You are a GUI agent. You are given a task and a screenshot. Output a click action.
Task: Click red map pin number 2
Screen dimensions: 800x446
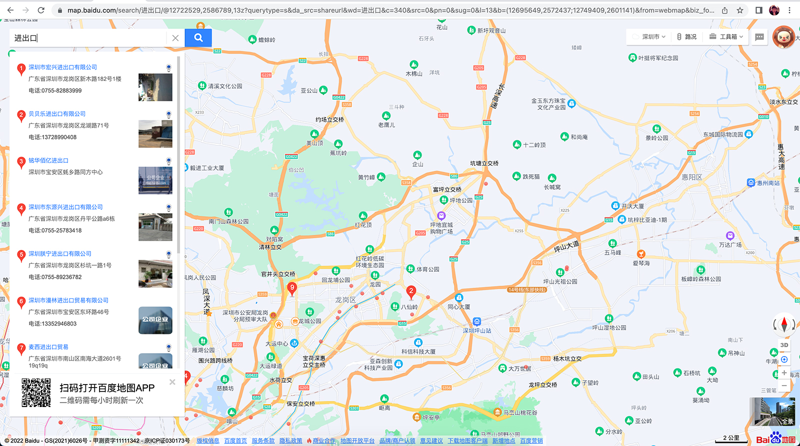pos(411,292)
